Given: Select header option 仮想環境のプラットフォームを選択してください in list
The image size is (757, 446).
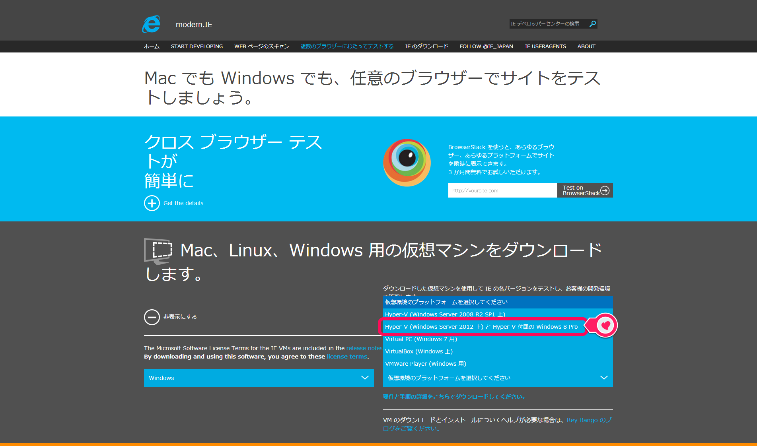Looking at the screenshot, I should click(x=498, y=302).
